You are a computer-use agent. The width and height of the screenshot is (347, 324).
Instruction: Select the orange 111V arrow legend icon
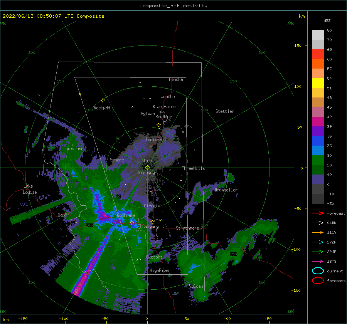(x=318, y=232)
